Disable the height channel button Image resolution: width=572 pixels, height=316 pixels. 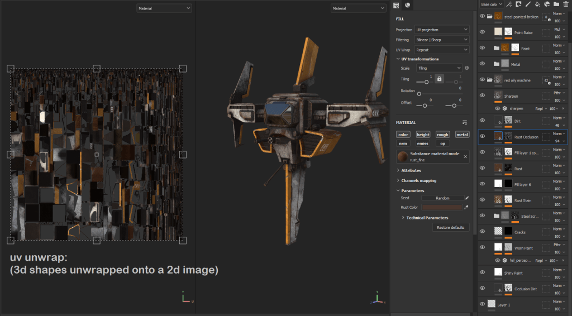tap(423, 135)
